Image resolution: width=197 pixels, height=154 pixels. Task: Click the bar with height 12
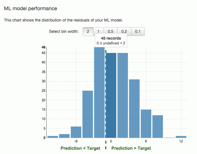[158, 127]
